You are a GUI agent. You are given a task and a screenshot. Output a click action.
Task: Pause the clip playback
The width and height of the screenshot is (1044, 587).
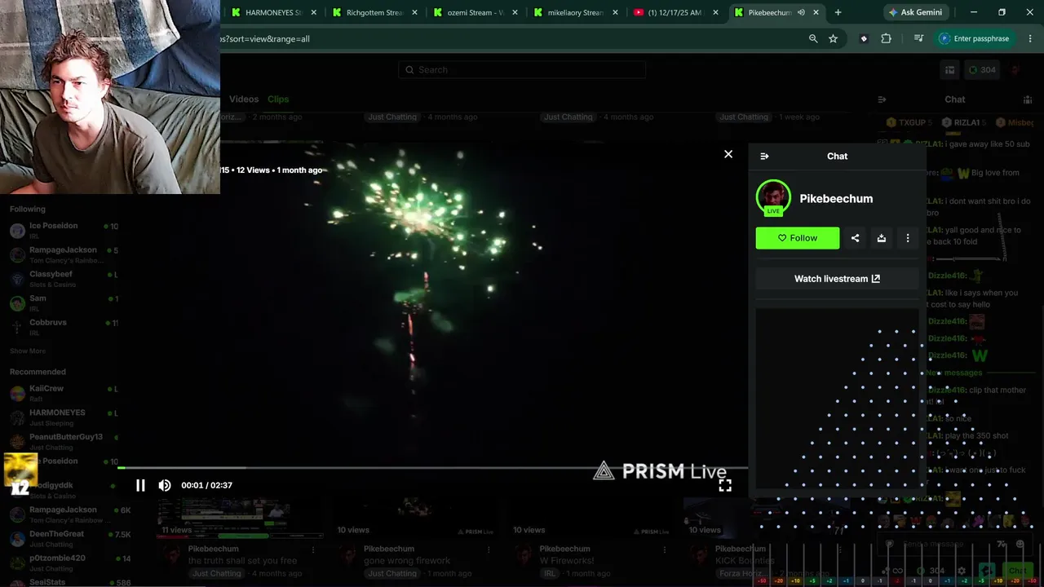point(140,485)
